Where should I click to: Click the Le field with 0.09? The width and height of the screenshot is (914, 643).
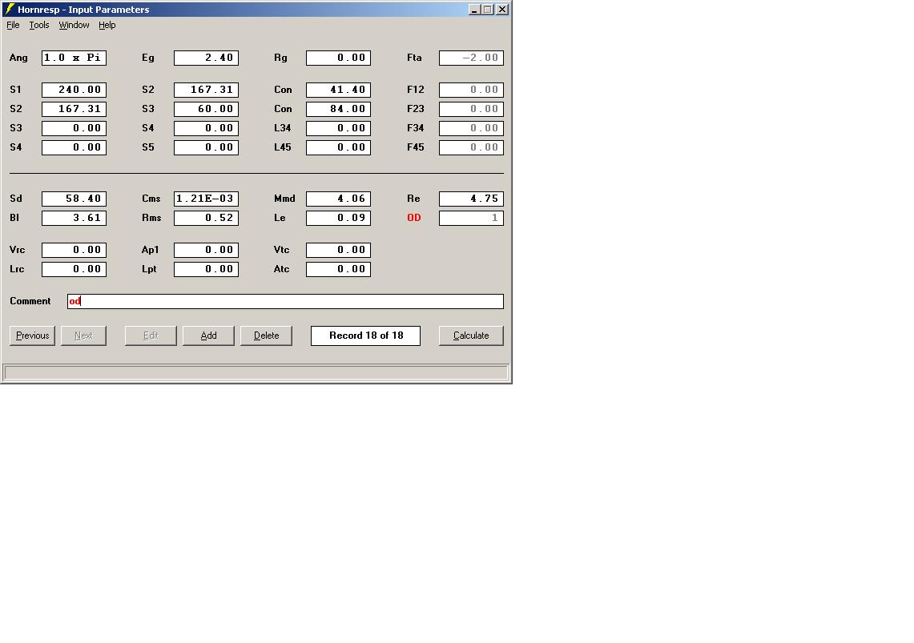339,218
